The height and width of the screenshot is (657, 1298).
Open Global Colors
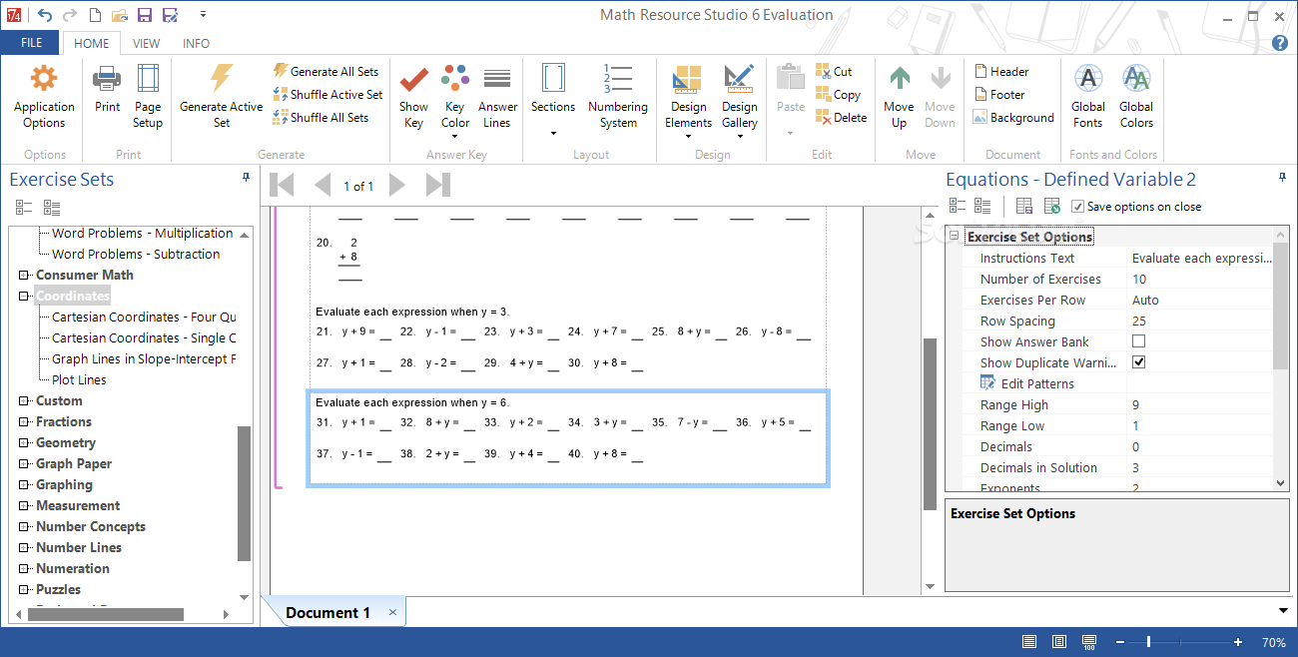[1136, 97]
